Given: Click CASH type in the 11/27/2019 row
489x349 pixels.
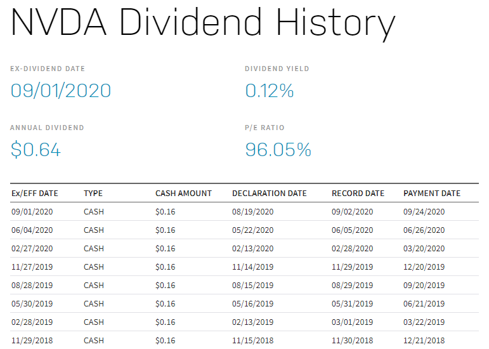Looking at the screenshot, I should pos(94,267).
